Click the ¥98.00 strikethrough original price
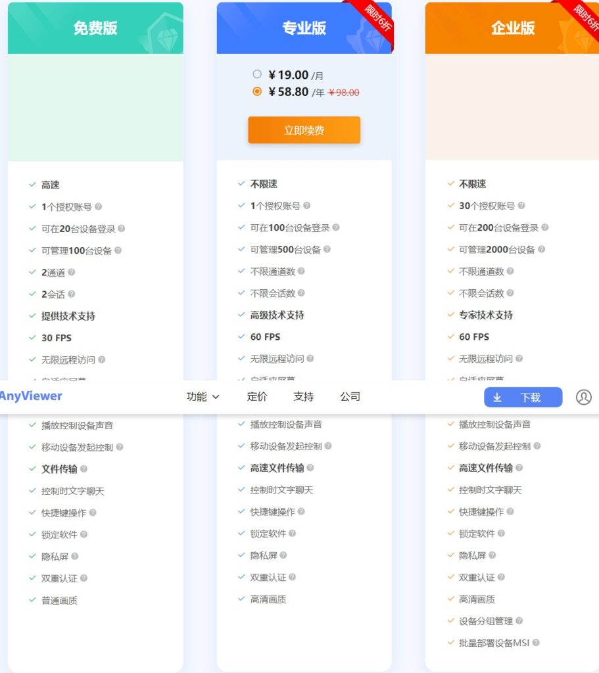 pyautogui.click(x=343, y=92)
